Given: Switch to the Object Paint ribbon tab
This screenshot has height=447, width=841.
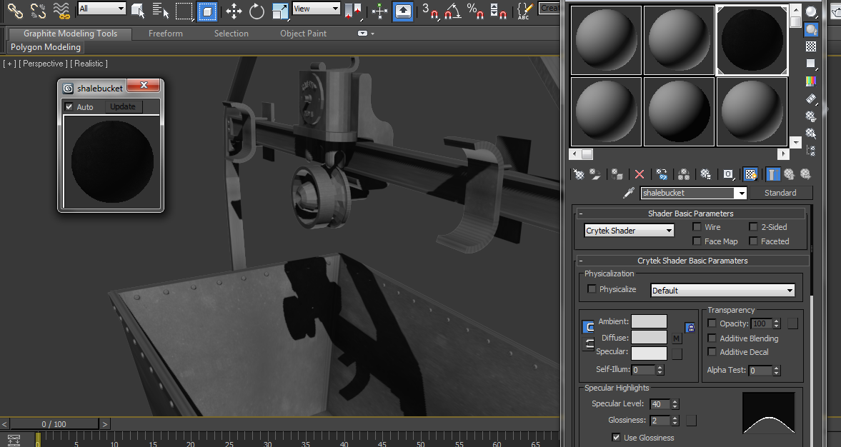Looking at the screenshot, I should point(303,34).
